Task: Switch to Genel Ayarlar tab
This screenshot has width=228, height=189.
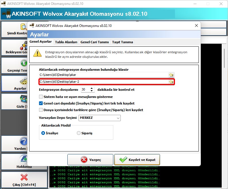Action: pyautogui.click(x=40, y=42)
